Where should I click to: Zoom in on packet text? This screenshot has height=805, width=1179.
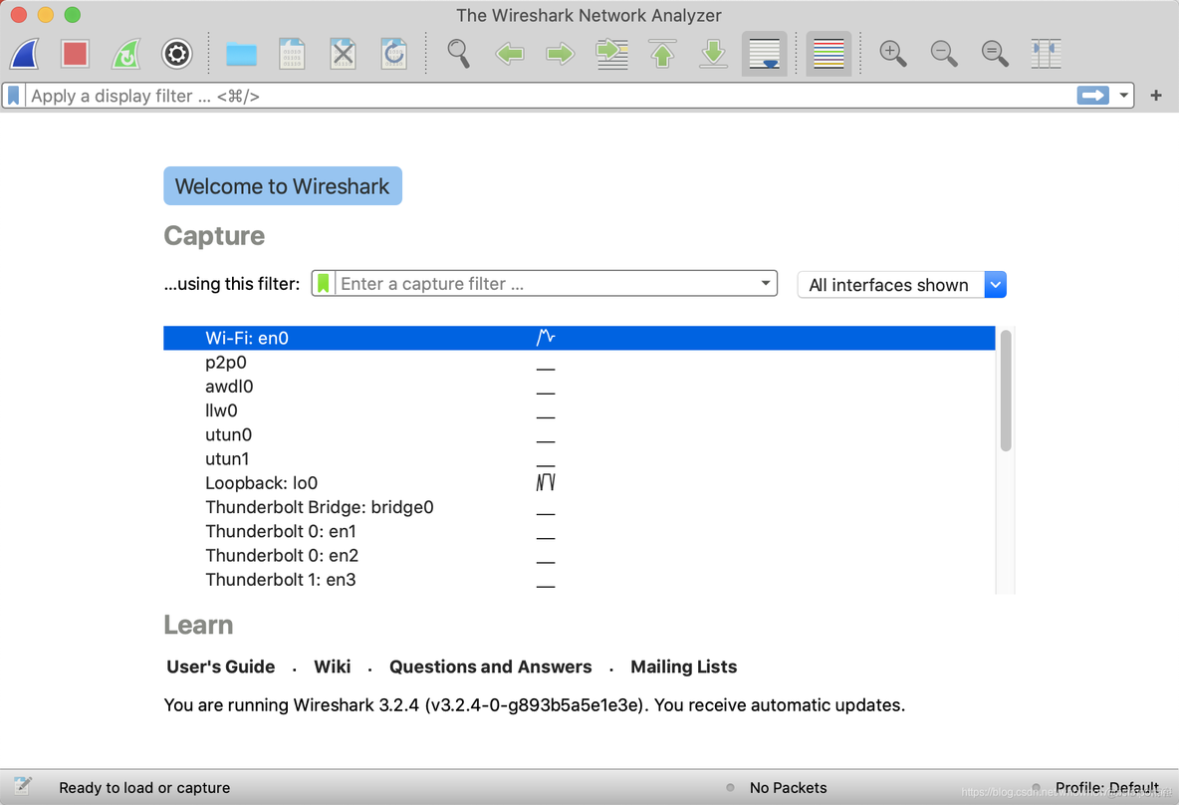[893, 54]
